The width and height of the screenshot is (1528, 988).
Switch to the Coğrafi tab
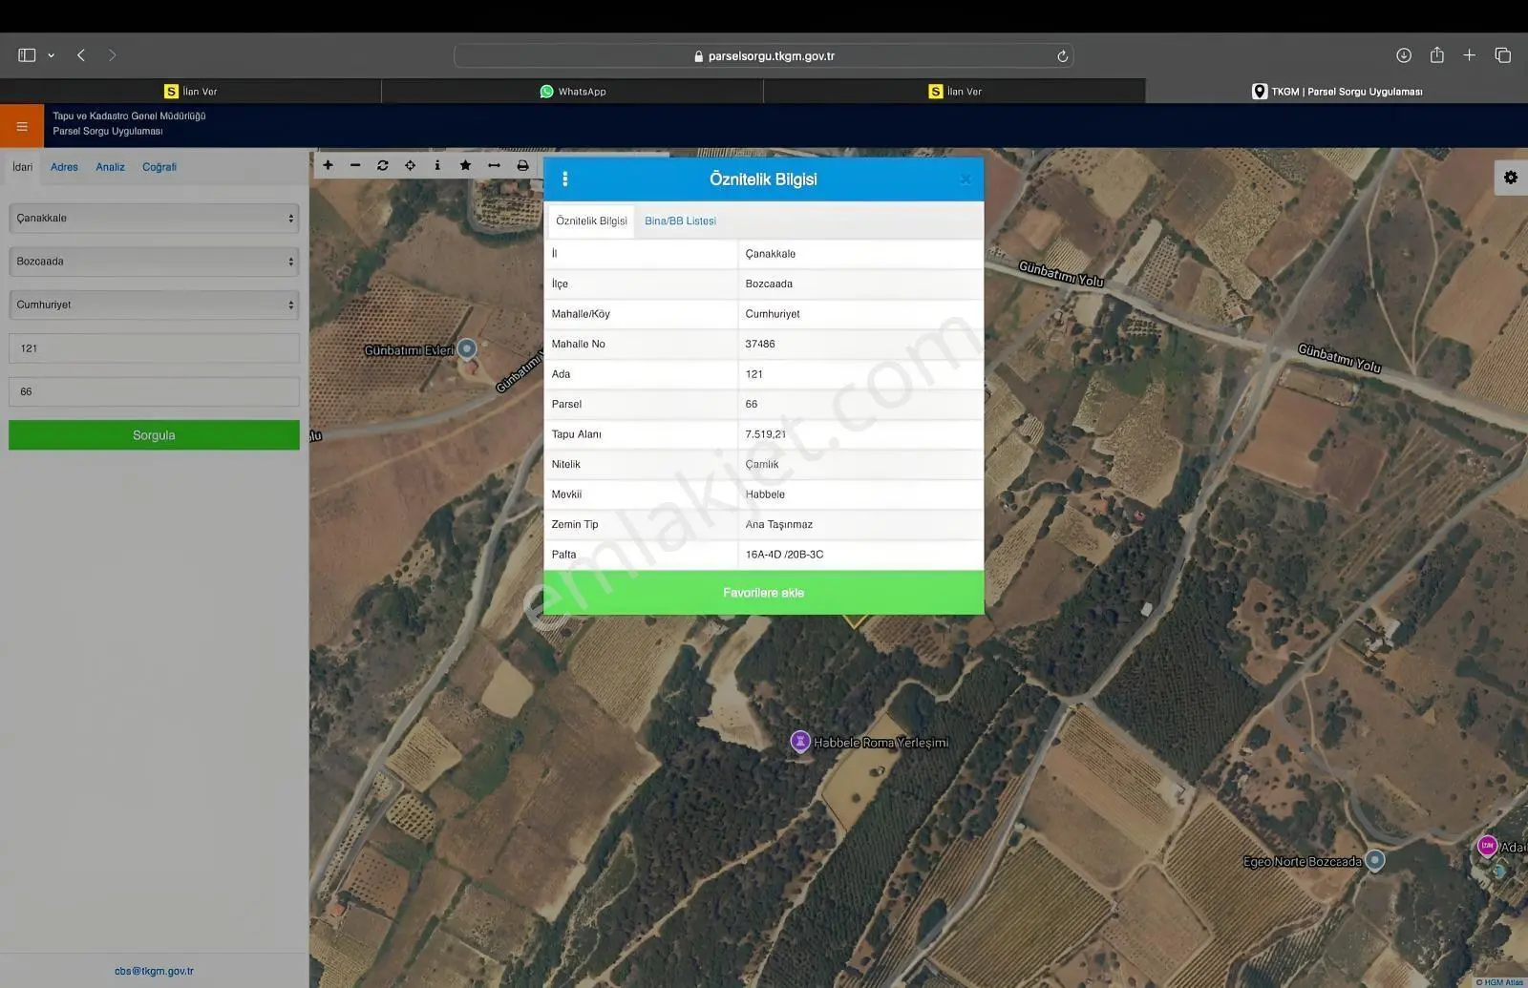159,167
